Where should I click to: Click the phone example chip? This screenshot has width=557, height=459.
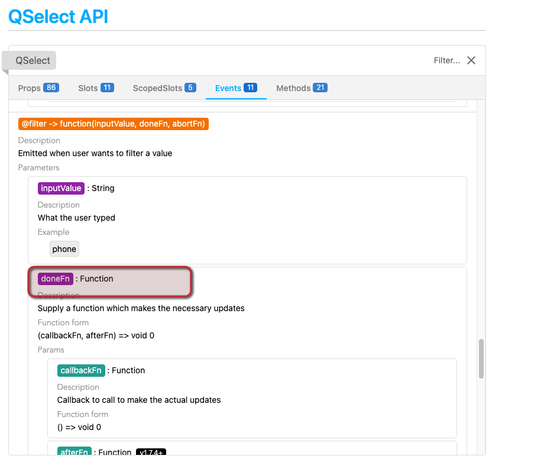[x=64, y=248]
